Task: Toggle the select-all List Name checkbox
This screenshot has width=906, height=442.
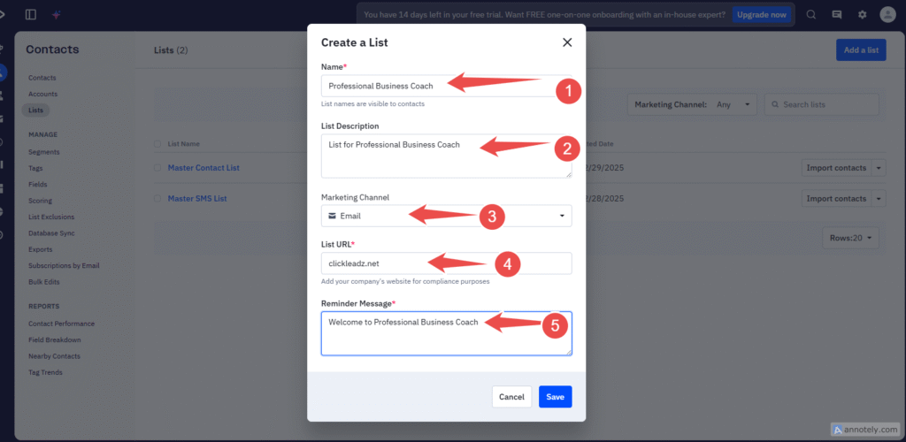Action: (x=157, y=143)
